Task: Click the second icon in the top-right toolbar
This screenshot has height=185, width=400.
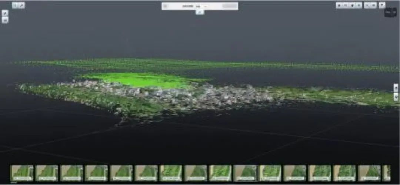Action: 346,5
